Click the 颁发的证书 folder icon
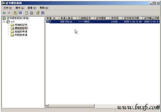This screenshot has width=161, height=112. point(12,28)
